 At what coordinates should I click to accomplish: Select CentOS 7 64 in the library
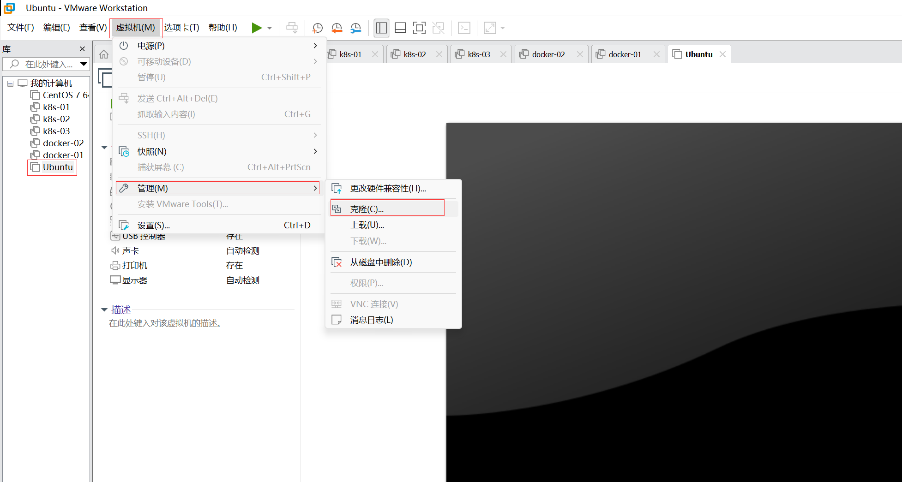(x=60, y=95)
